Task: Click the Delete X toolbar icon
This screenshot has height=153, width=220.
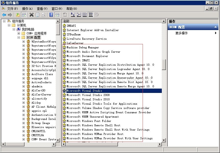Action: [32, 15]
